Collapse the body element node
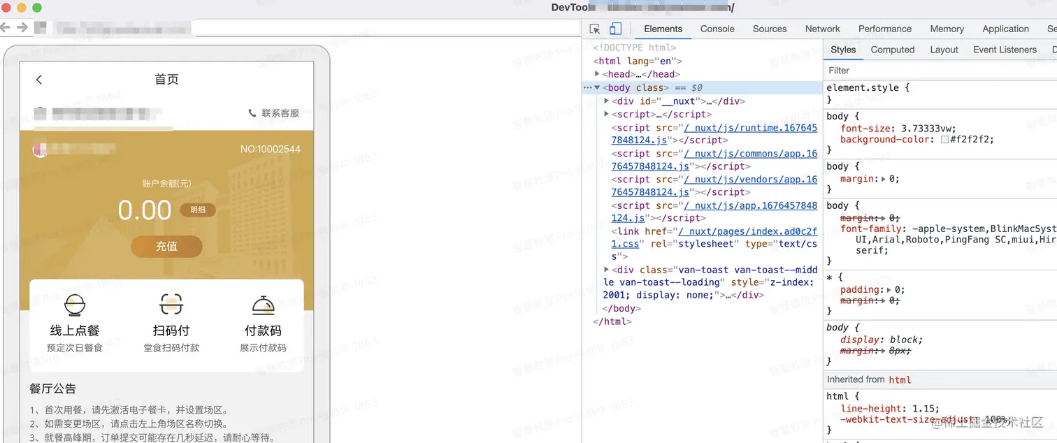 point(597,87)
